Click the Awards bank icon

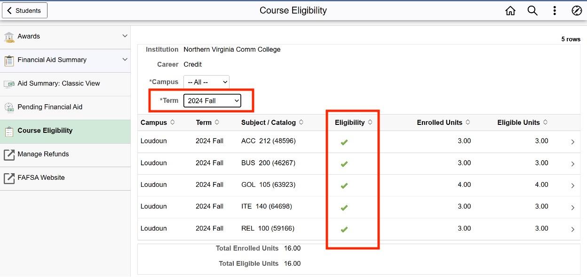tap(9, 37)
